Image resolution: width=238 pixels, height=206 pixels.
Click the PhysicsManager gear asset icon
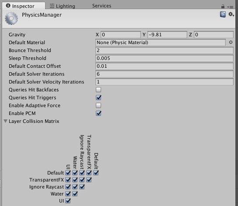click(x=11, y=18)
